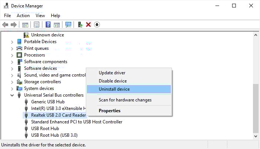260x149 pixels.
Task: Click the System devices folder icon
Action: (x=19, y=88)
